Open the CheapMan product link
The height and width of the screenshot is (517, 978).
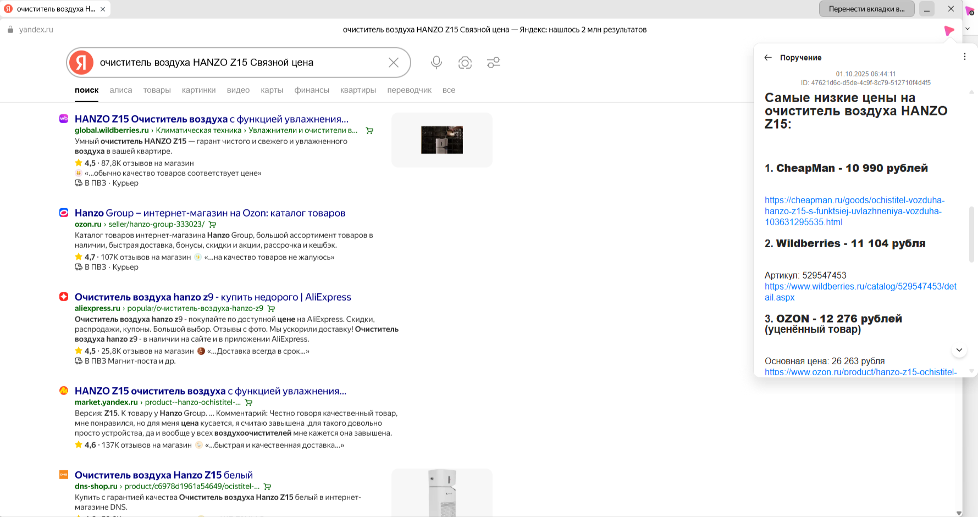point(854,211)
